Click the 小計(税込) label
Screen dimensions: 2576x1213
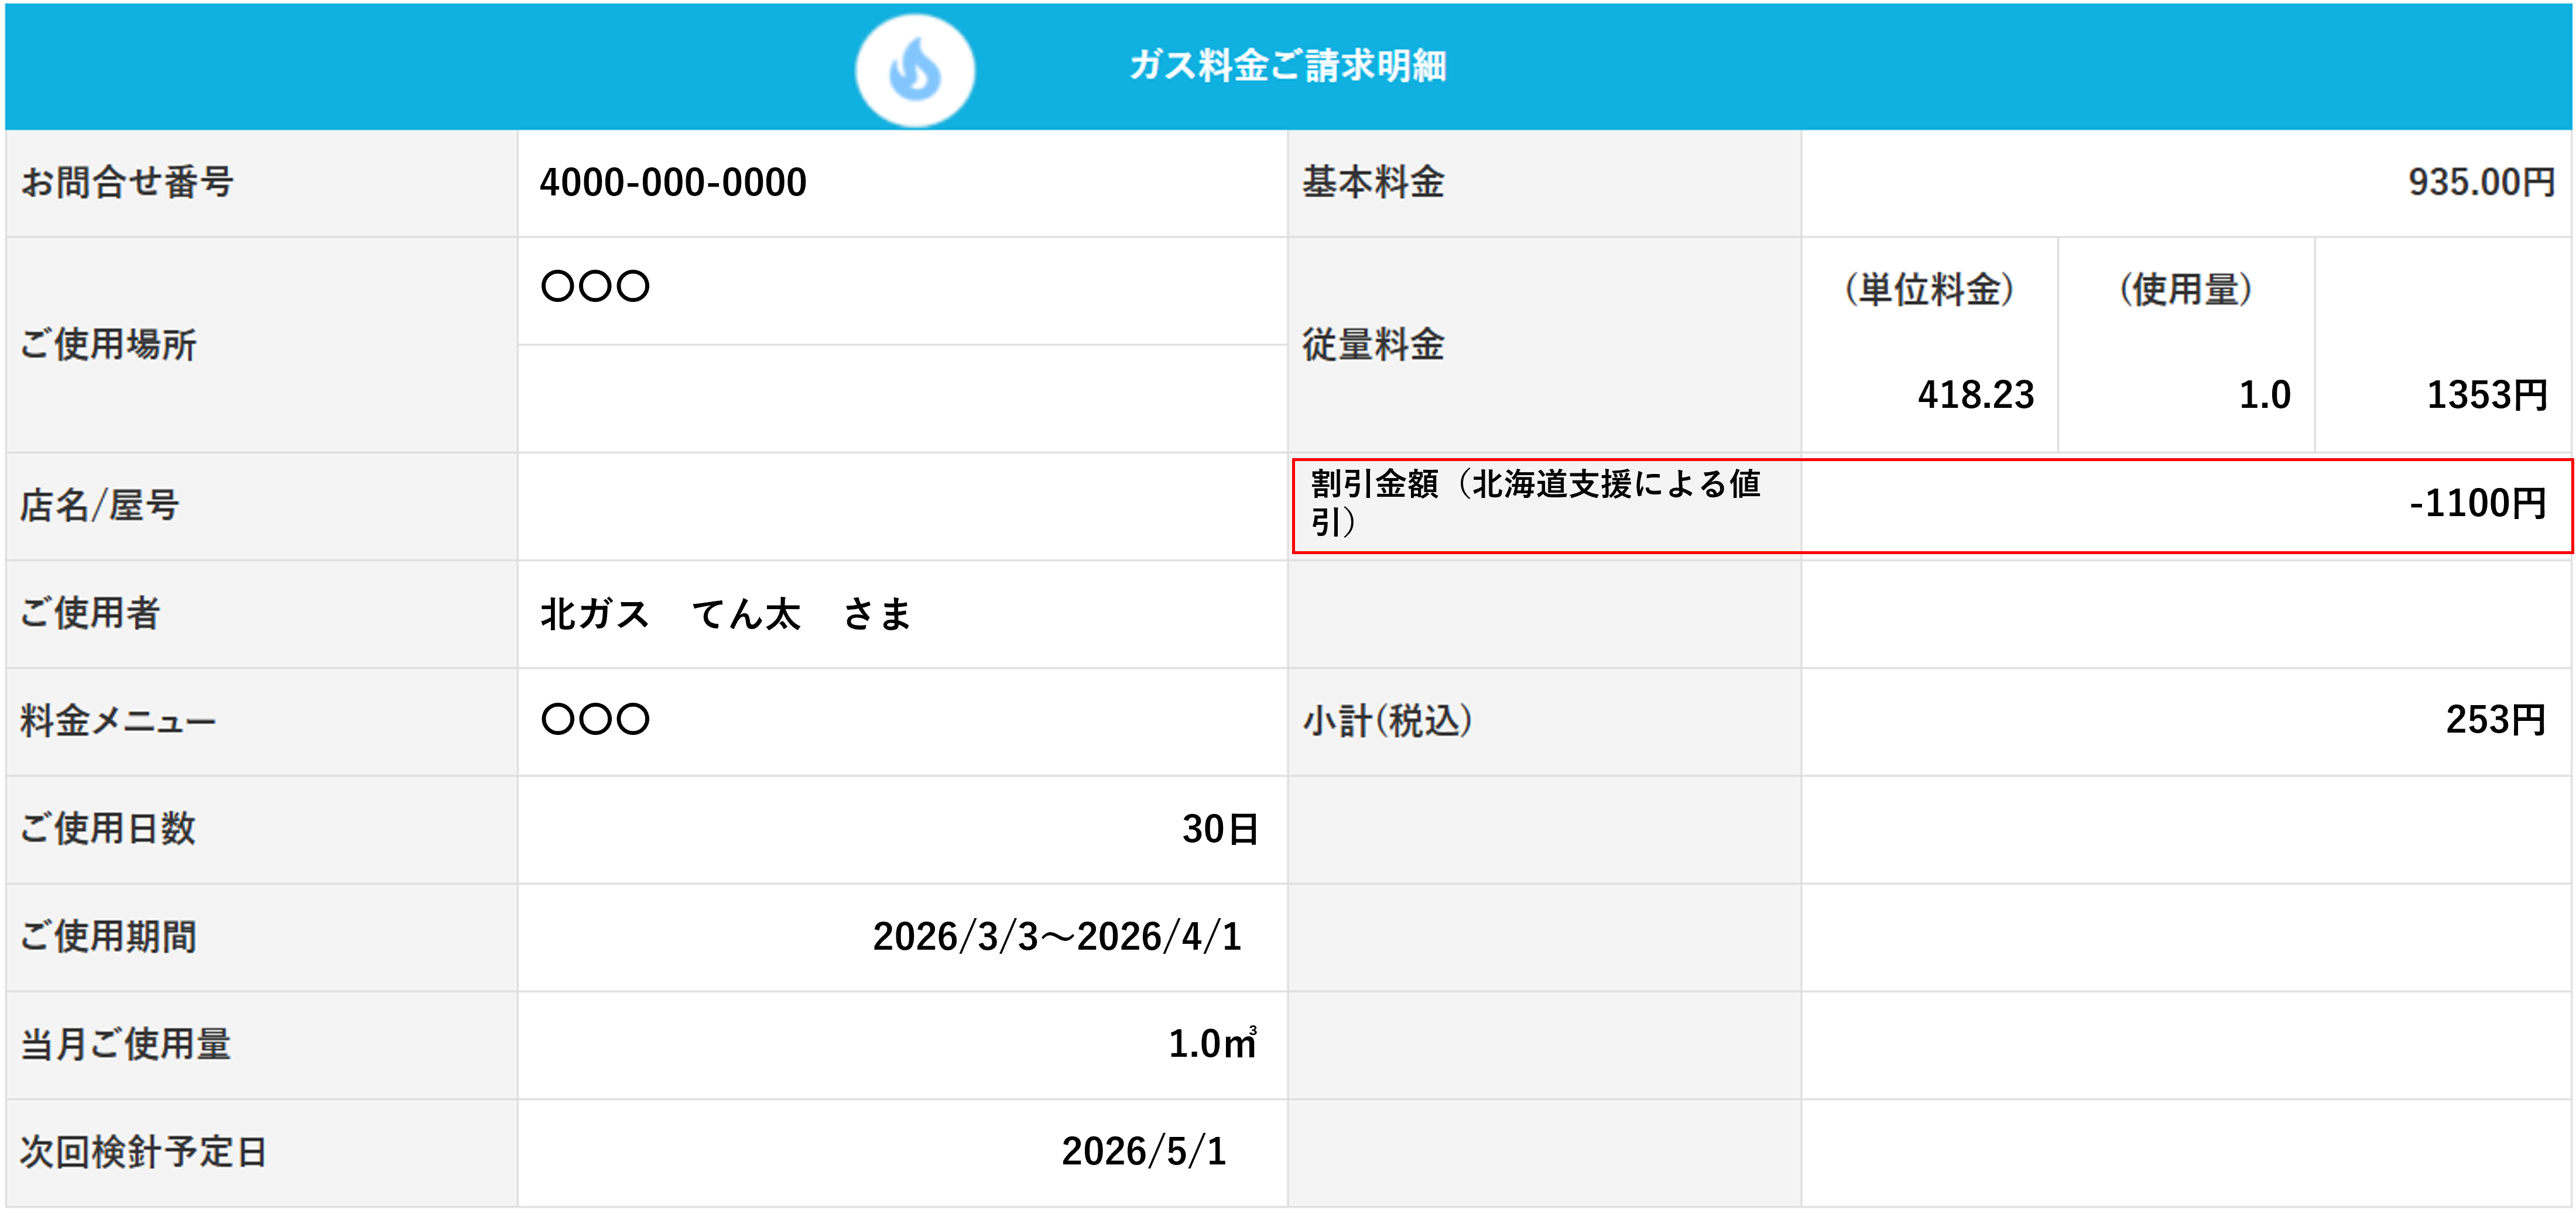click(1386, 720)
